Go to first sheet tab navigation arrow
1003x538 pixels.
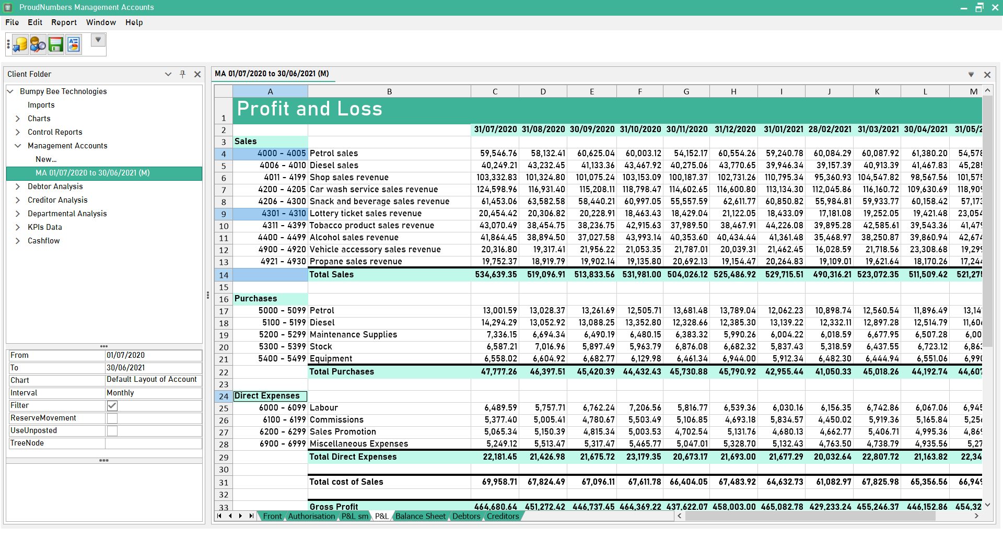pos(219,516)
